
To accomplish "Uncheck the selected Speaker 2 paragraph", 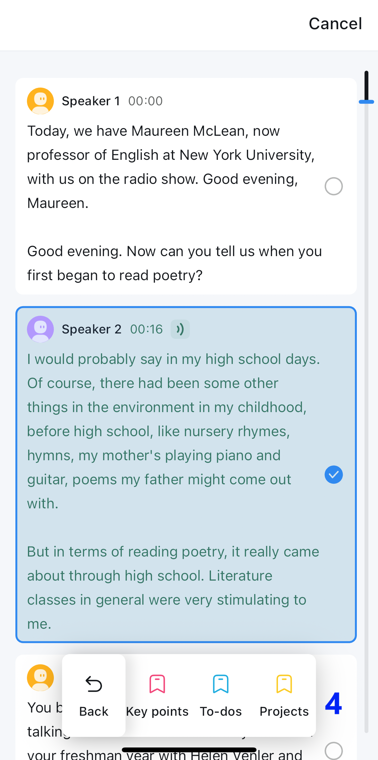I will [x=334, y=475].
